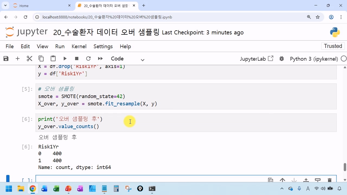347x195 pixels.
Task: Open the notebook in JupyterLab
Action: [x=256, y=59]
